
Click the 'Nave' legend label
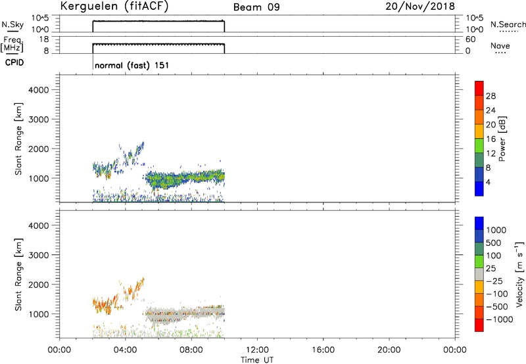tap(500, 45)
